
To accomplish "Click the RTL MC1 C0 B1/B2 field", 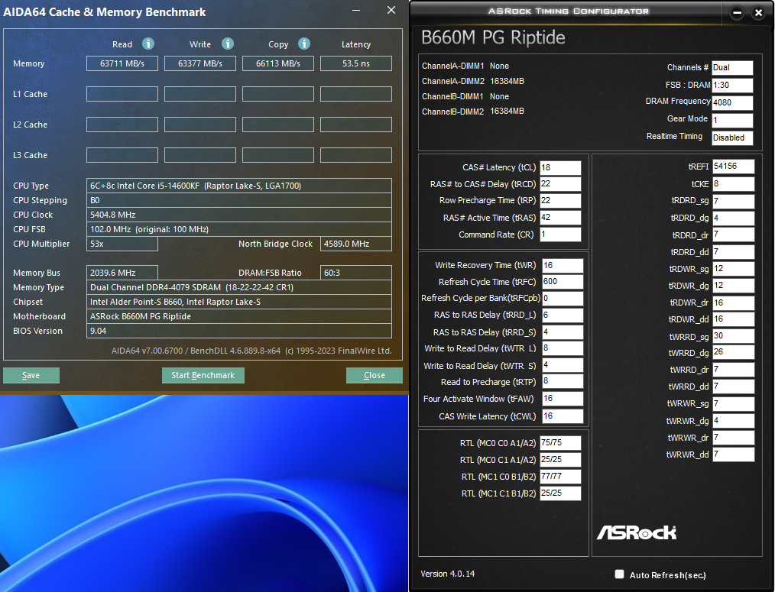I will tap(560, 477).
